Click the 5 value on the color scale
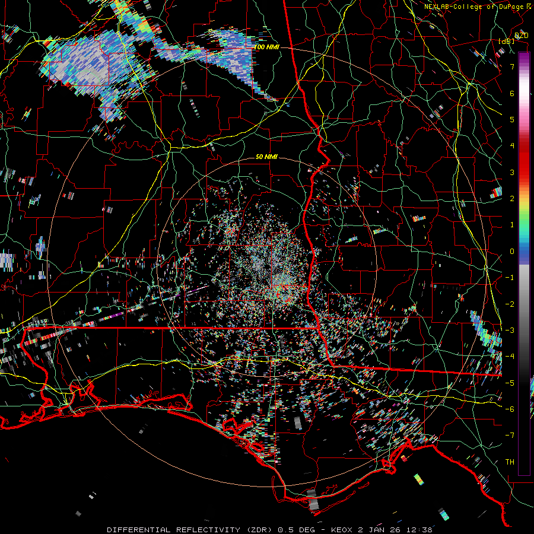Image resolution: width=534 pixels, height=534 pixels. [512, 119]
